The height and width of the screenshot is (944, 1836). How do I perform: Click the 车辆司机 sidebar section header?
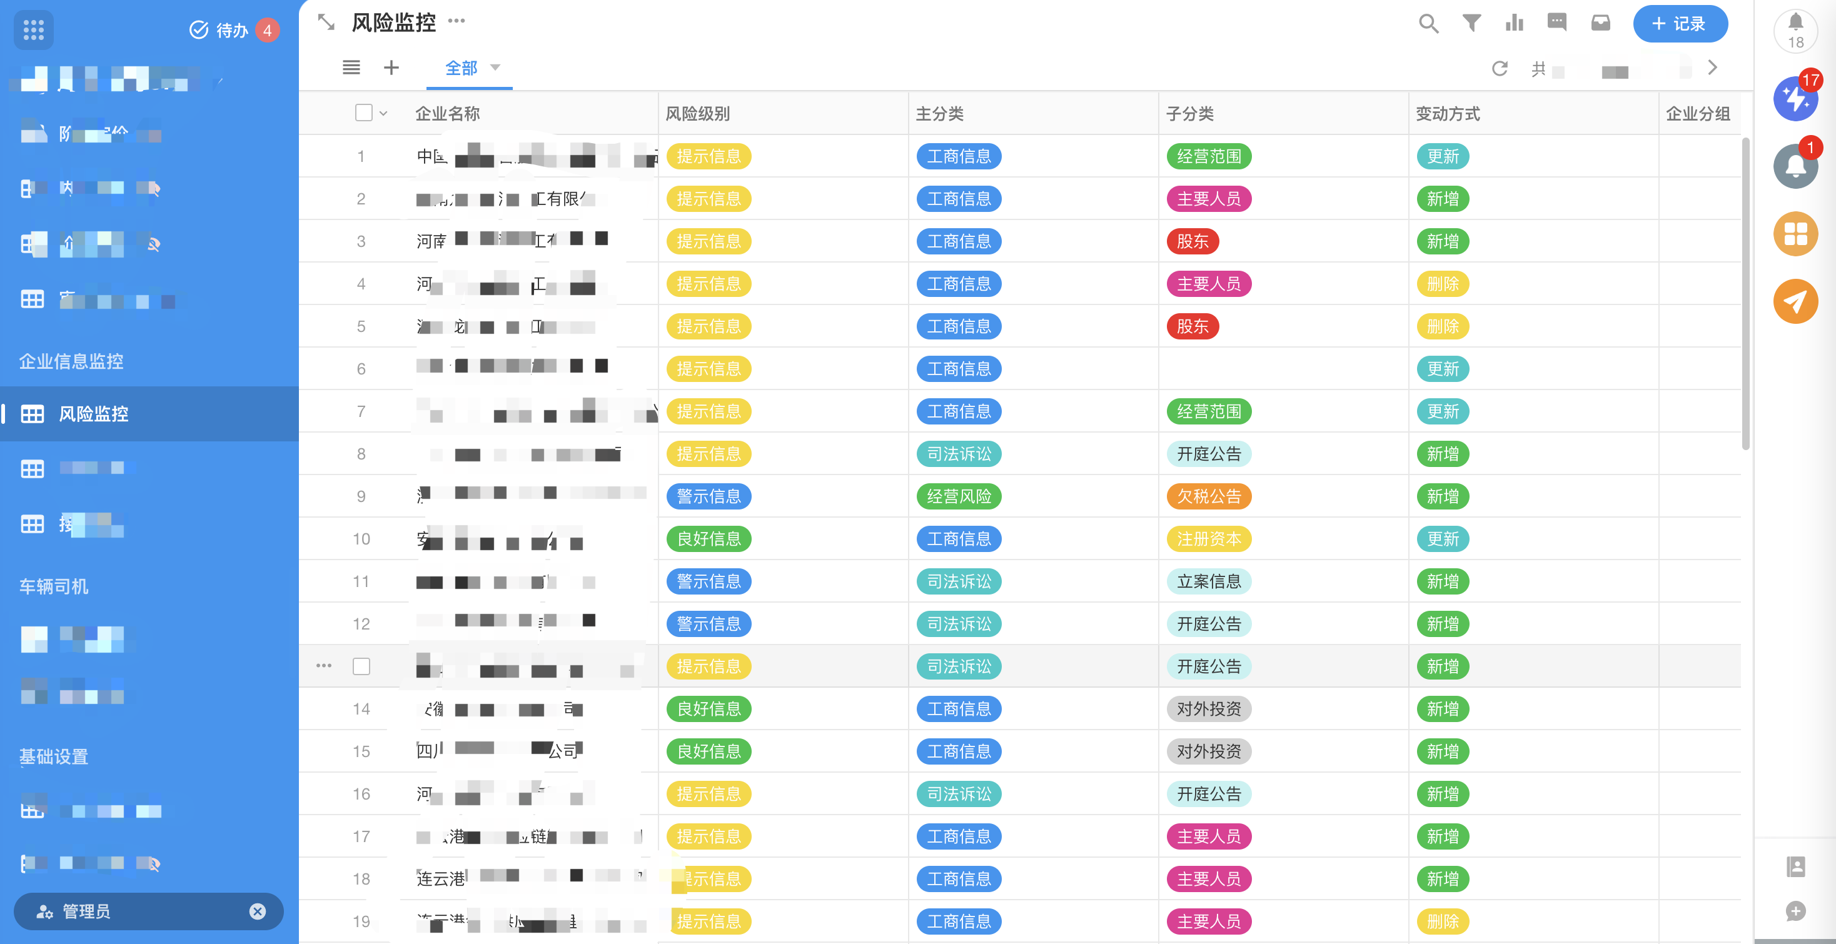tap(53, 586)
